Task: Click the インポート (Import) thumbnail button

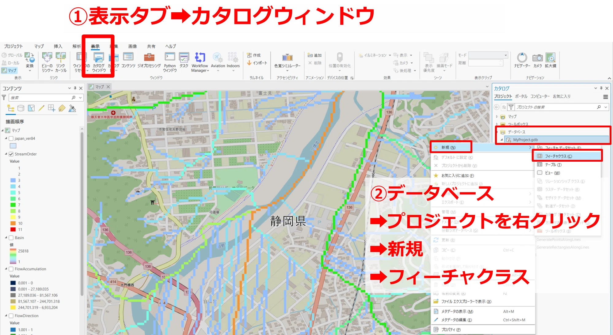Action: [x=257, y=63]
